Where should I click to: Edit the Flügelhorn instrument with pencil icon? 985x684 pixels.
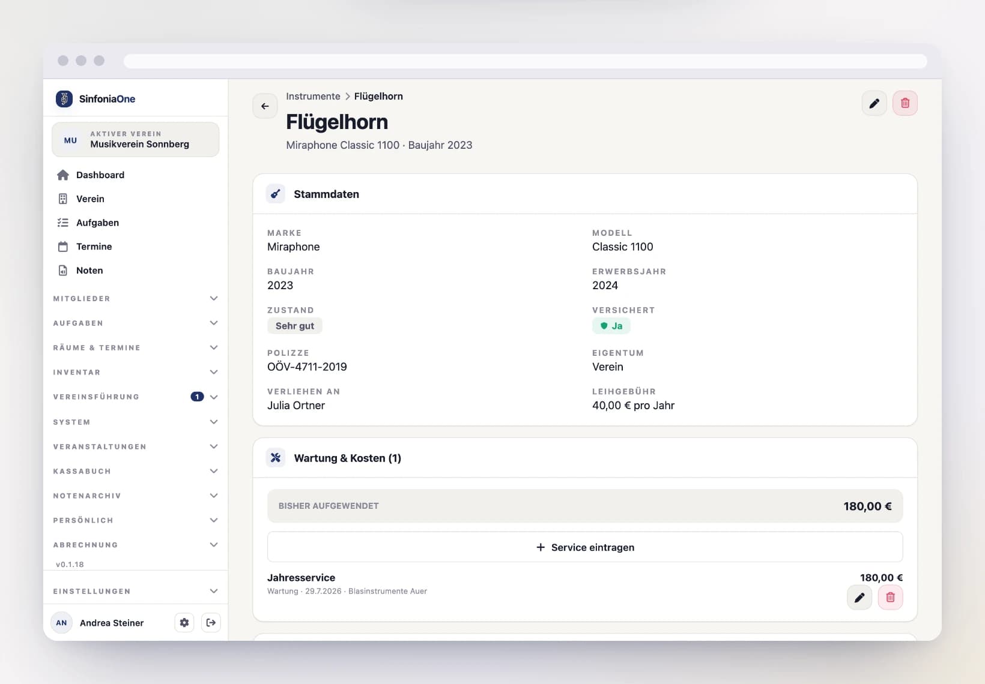[x=874, y=103]
